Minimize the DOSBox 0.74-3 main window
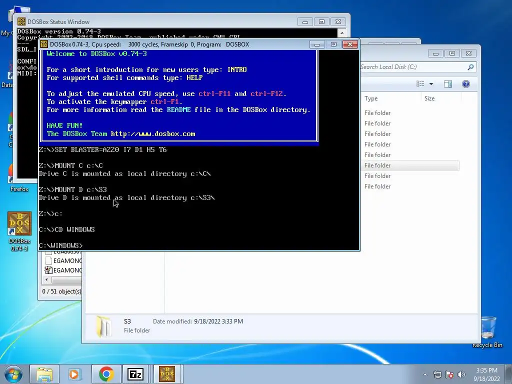512x384 pixels. click(x=317, y=44)
